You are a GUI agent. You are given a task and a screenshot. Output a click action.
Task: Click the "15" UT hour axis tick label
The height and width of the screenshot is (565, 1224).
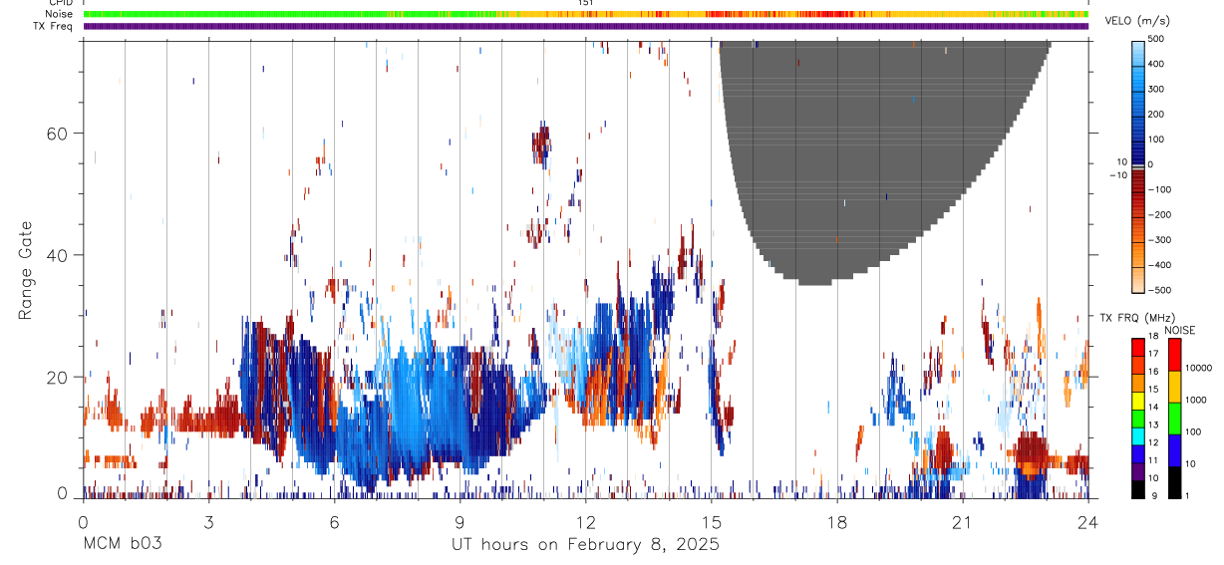point(712,522)
